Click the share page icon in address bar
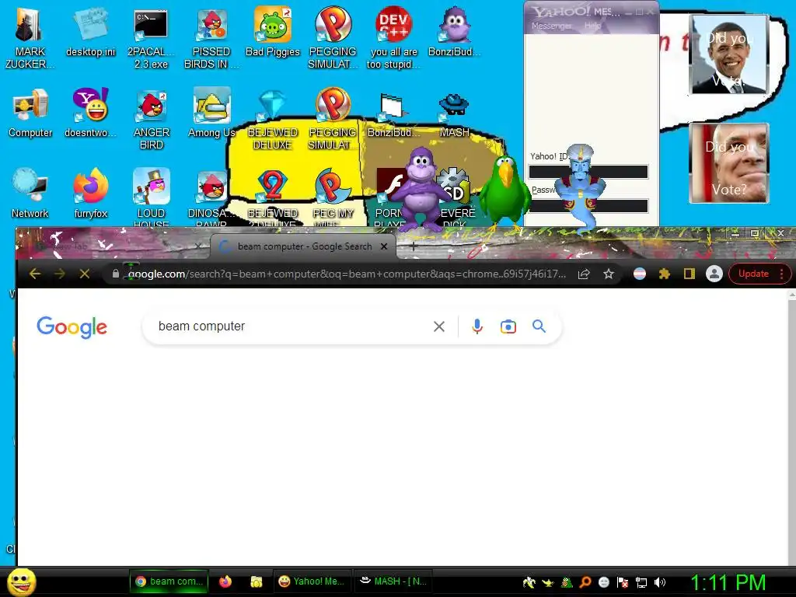796x597 pixels. (x=584, y=274)
